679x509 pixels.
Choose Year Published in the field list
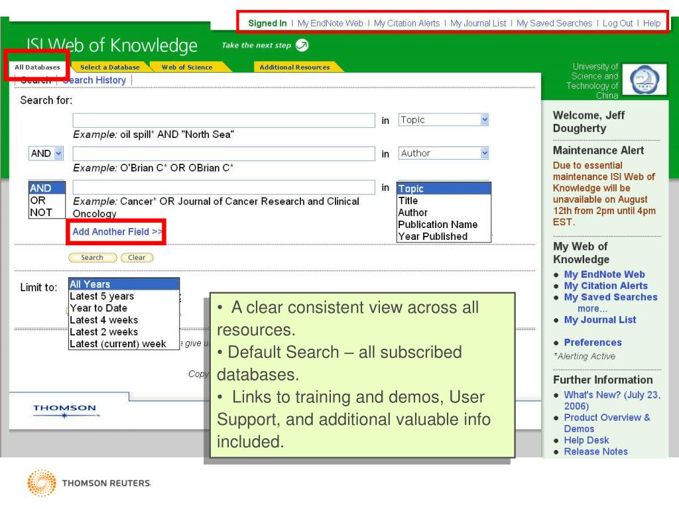click(444, 237)
